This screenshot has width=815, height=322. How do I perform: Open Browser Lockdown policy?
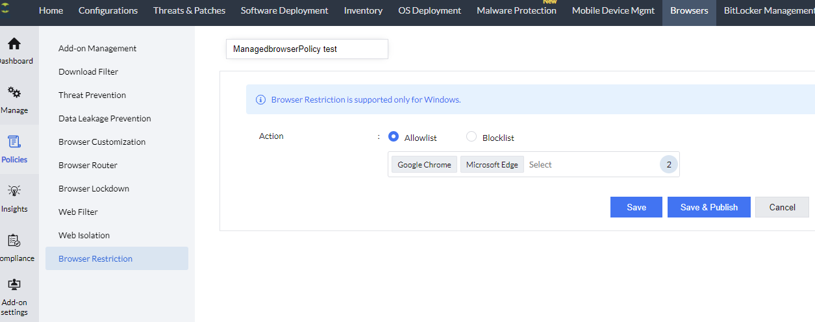click(x=94, y=188)
